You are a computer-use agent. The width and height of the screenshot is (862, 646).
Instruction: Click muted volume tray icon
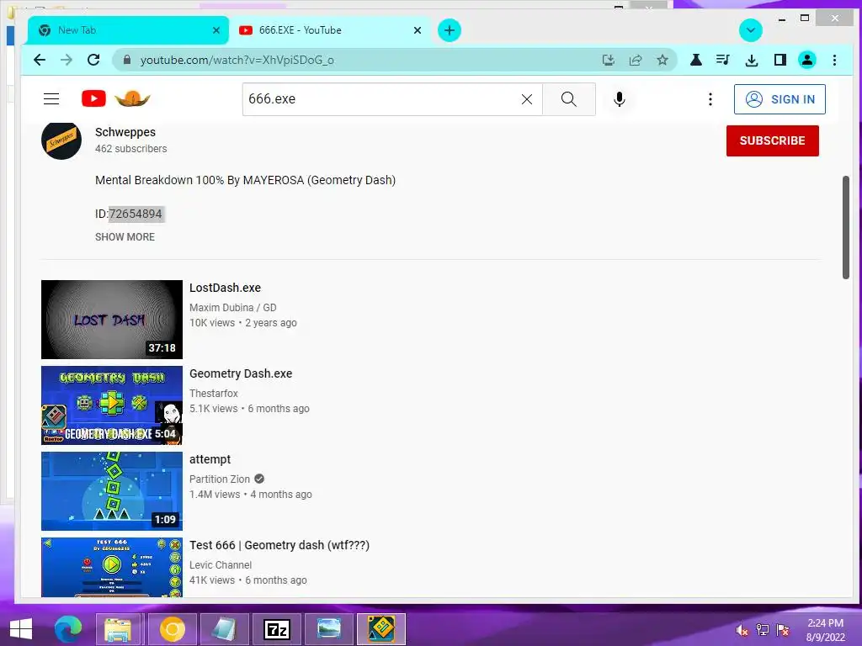[742, 630]
